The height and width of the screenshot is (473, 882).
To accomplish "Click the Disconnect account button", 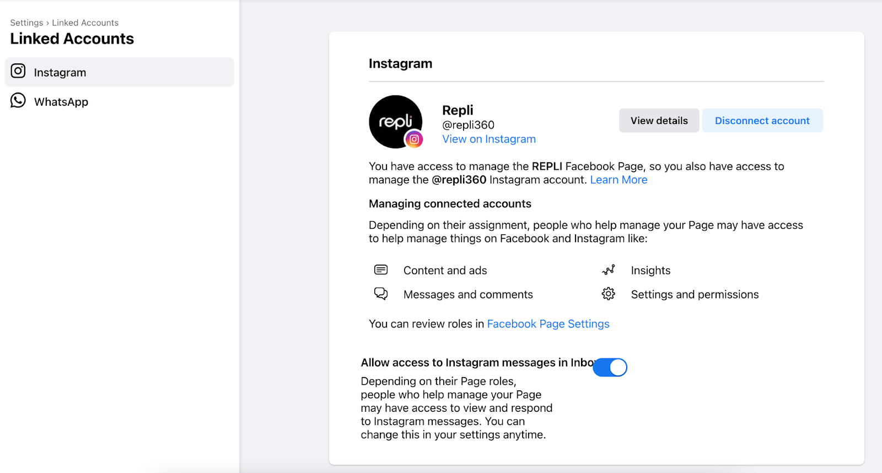I will coord(762,121).
